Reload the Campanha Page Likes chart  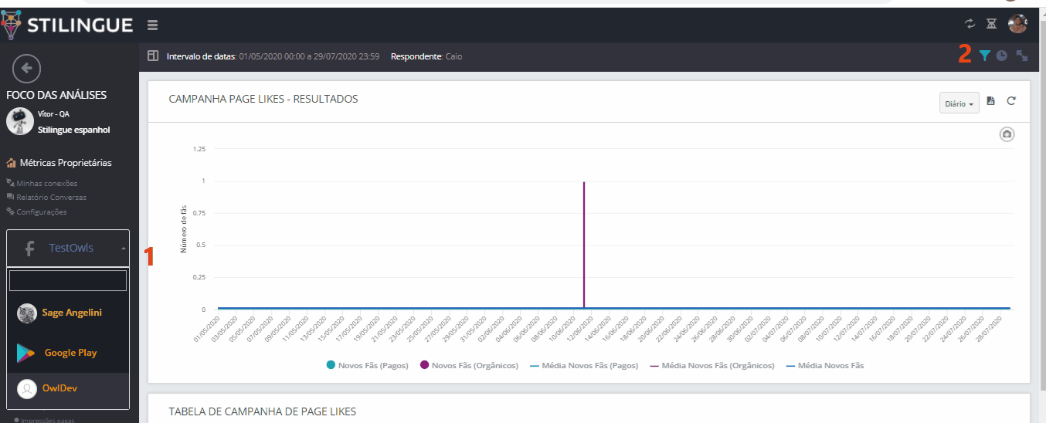(x=1011, y=101)
